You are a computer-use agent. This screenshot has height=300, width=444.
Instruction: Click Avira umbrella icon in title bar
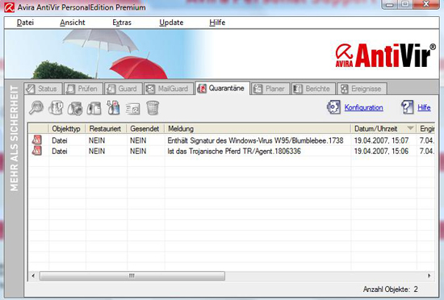[x=9, y=7]
